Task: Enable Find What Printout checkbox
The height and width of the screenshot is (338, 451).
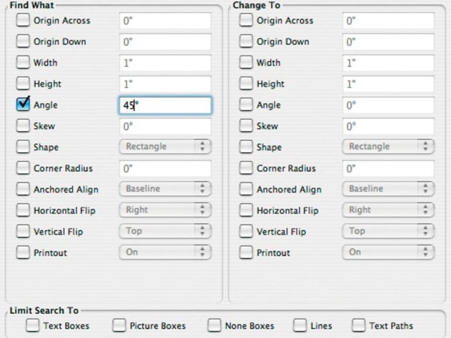Action: tap(23, 253)
